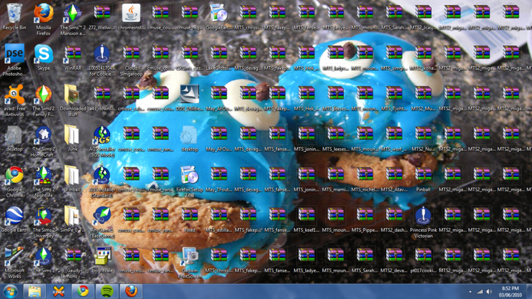
Task: Launch the WinRAR shortcut
Action: click(73, 57)
